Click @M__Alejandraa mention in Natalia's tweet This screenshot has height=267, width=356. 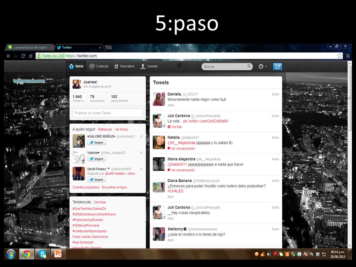[181, 143]
